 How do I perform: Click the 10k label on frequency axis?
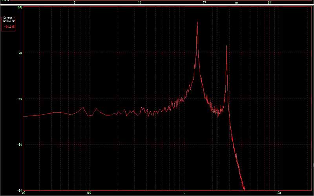click(x=278, y=193)
